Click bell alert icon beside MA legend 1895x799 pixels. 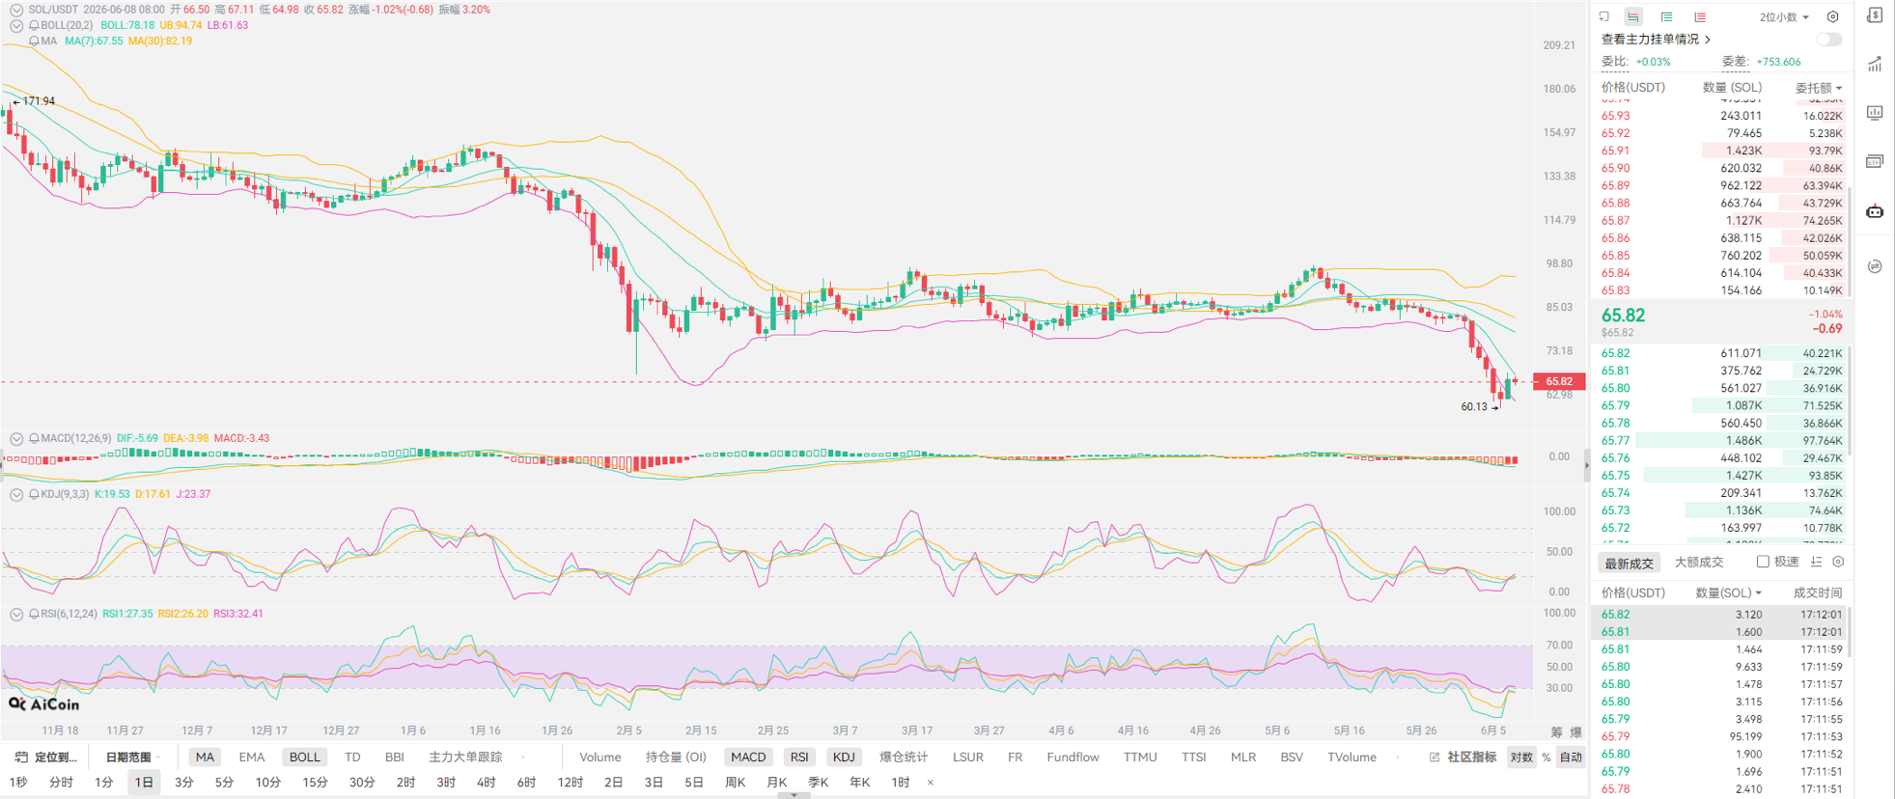[35, 41]
